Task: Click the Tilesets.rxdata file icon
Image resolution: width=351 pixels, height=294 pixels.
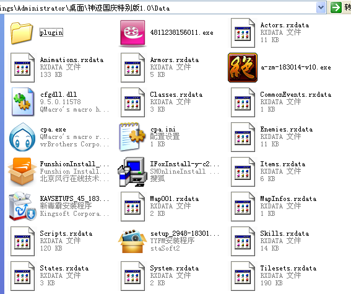Action: [x=243, y=276]
